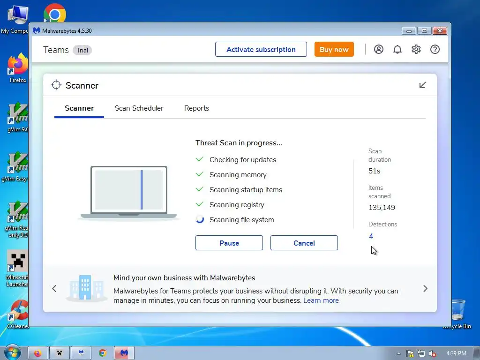Show previous promo with left chevron
The height and width of the screenshot is (360, 480).
[x=54, y=288]
